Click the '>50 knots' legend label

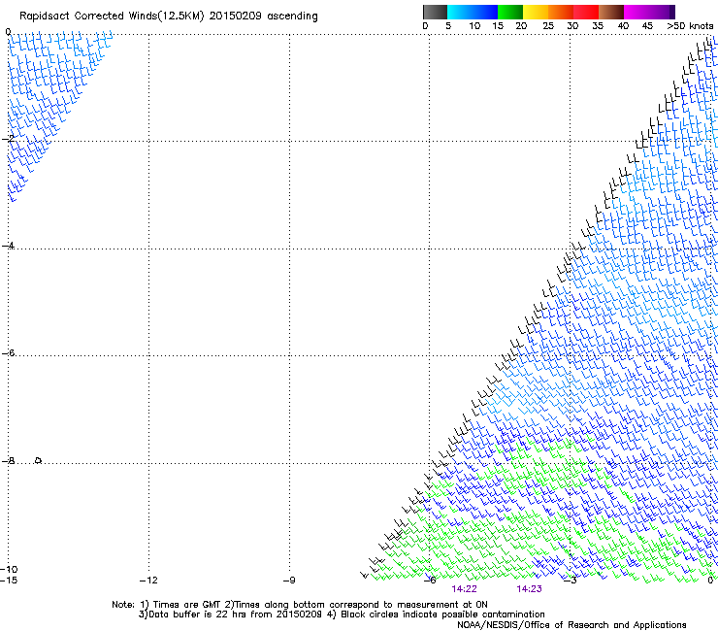click(x=690, y=26)
